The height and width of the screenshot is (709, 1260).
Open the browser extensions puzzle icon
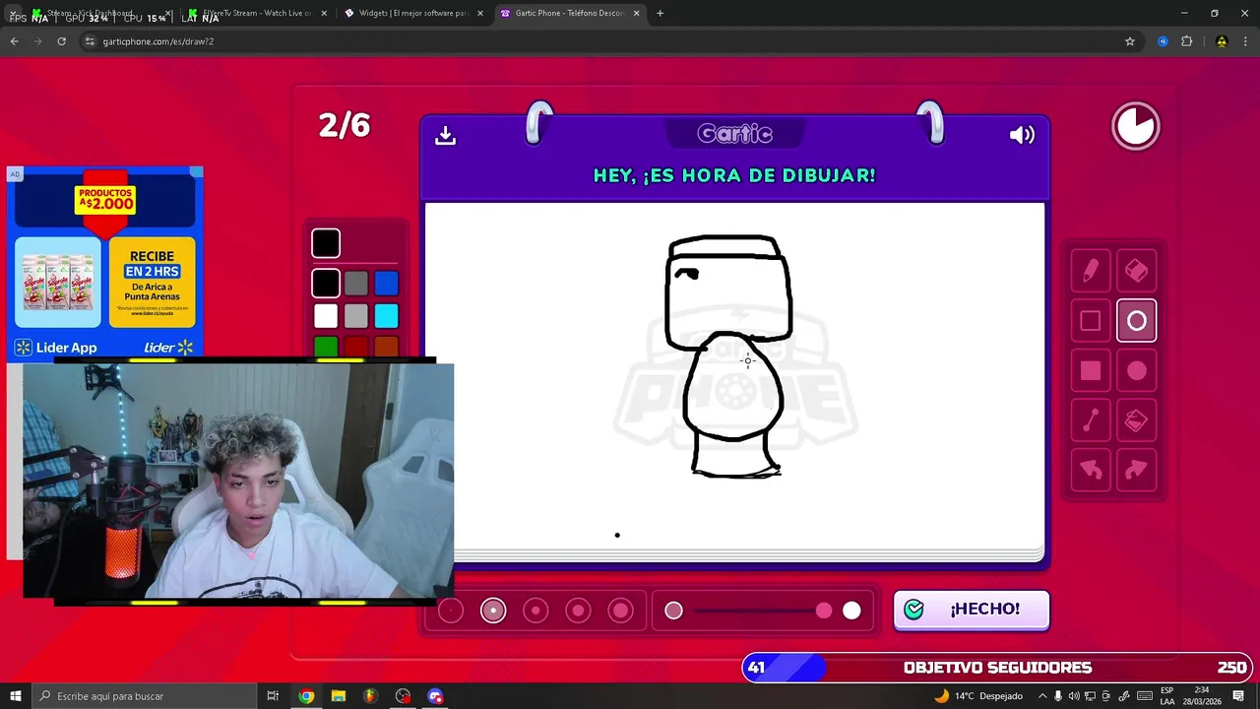(1186, 41)
